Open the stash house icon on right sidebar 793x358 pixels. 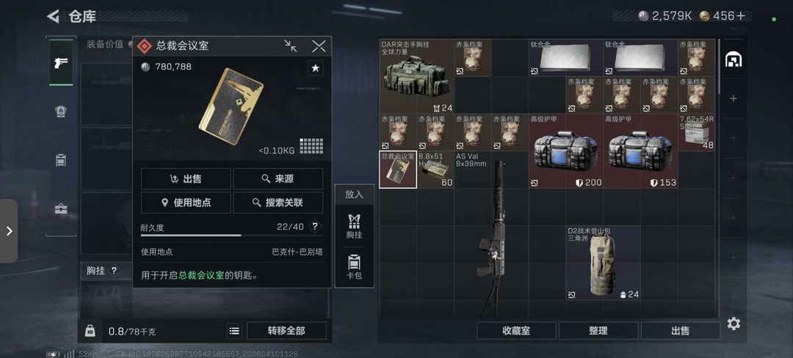coord(734,60)
